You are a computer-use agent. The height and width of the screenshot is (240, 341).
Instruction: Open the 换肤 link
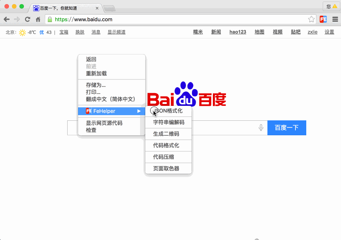(x=80, y=32)
